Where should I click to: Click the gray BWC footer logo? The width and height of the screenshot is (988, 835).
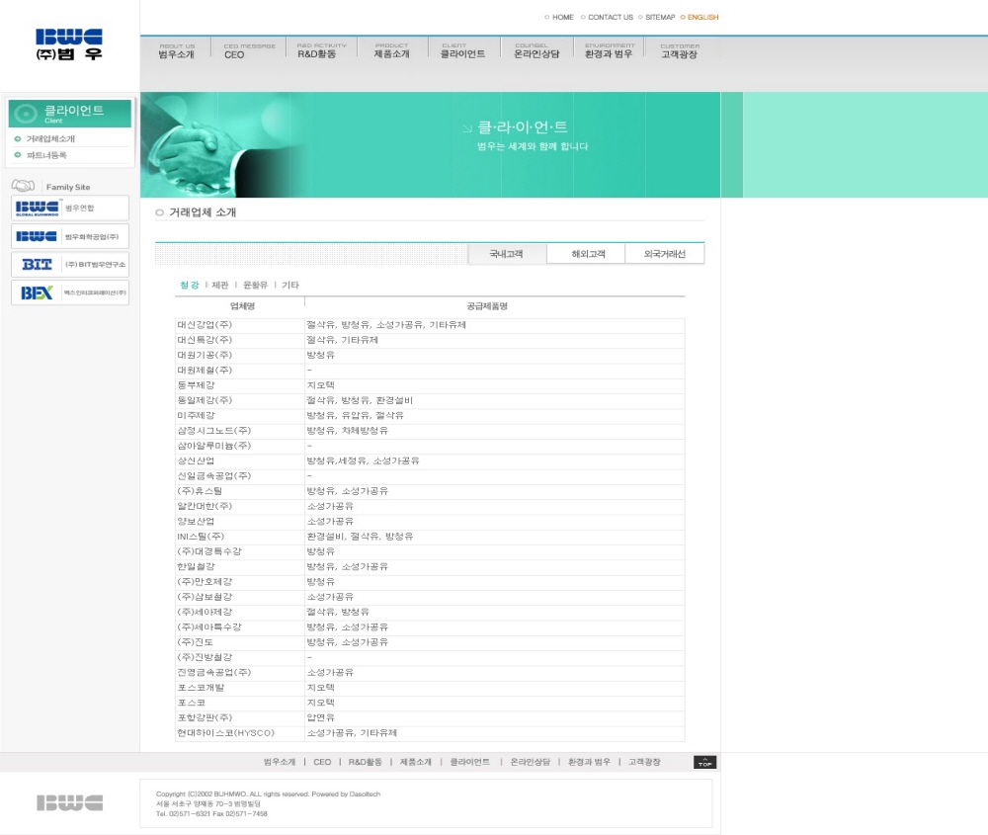pos(69,802)
